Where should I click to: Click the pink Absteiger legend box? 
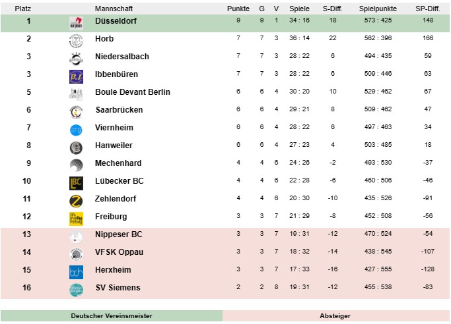tap(336, 315)
